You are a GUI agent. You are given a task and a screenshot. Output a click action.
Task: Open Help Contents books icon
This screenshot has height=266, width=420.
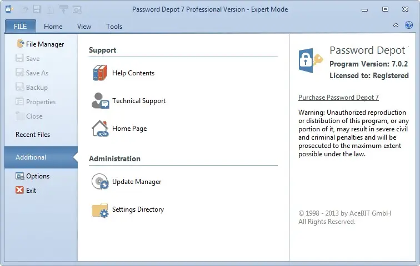coord(100,73)
